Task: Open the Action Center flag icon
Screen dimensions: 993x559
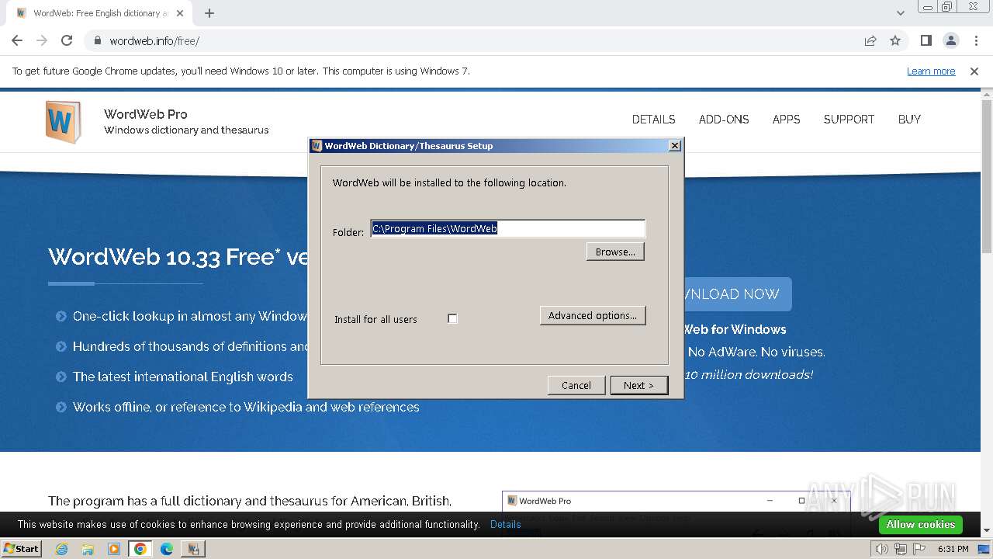Action: [x=919, y=549]
